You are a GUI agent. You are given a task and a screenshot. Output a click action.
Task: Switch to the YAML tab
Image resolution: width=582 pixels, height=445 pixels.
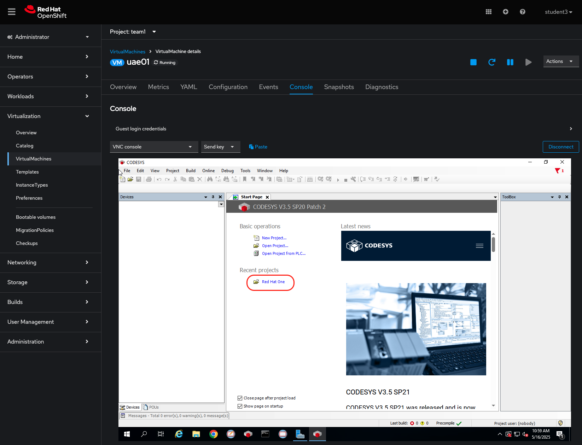(x=188, y=87)
